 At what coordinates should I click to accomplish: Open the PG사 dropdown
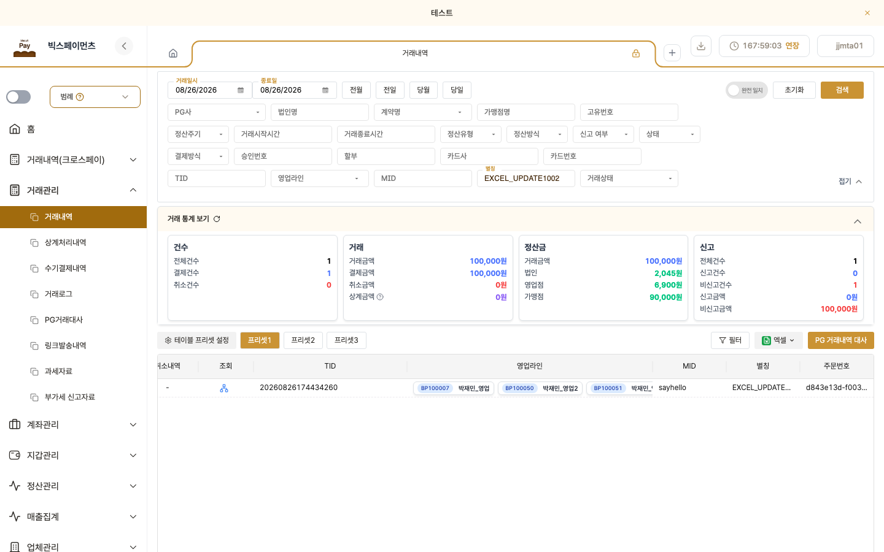point(217,112)
